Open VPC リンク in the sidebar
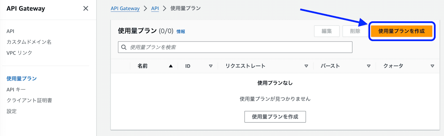Viewport: 444px width, 136px height. tap(19, 53)
